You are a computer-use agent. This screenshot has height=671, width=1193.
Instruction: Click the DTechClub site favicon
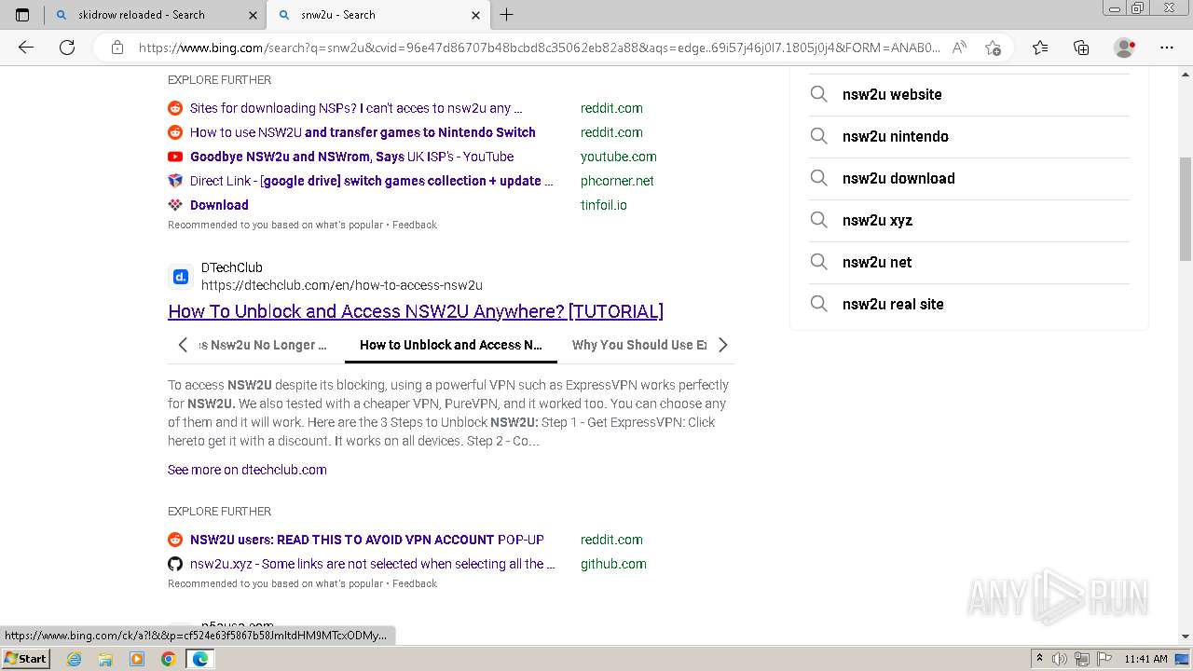[x=181, y=277]
